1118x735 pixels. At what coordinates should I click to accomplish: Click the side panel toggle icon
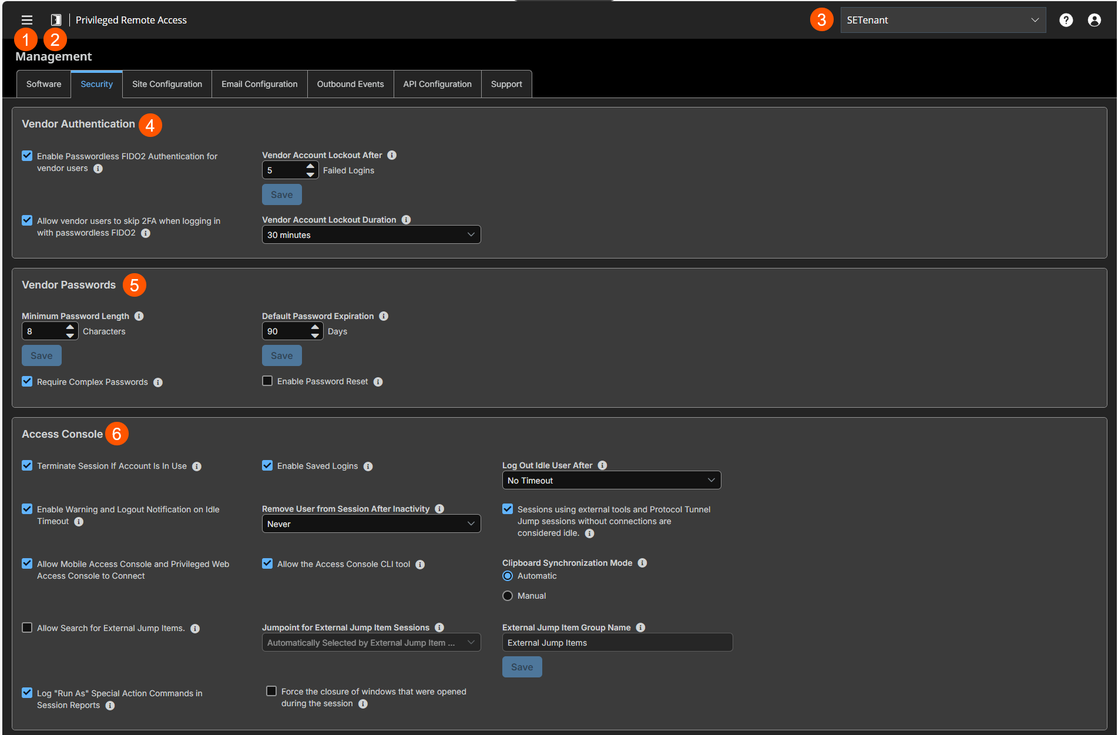click(x=56, y=19)
